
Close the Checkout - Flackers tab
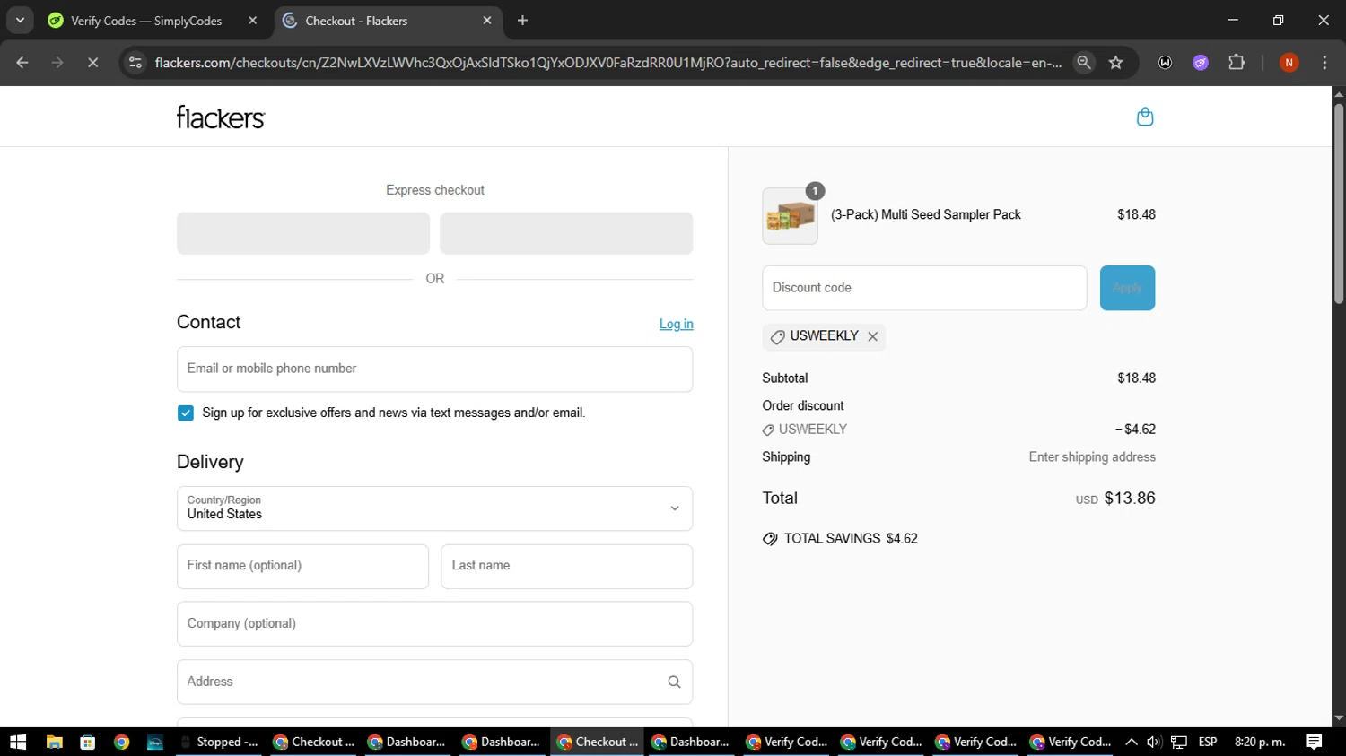point(487,21)
